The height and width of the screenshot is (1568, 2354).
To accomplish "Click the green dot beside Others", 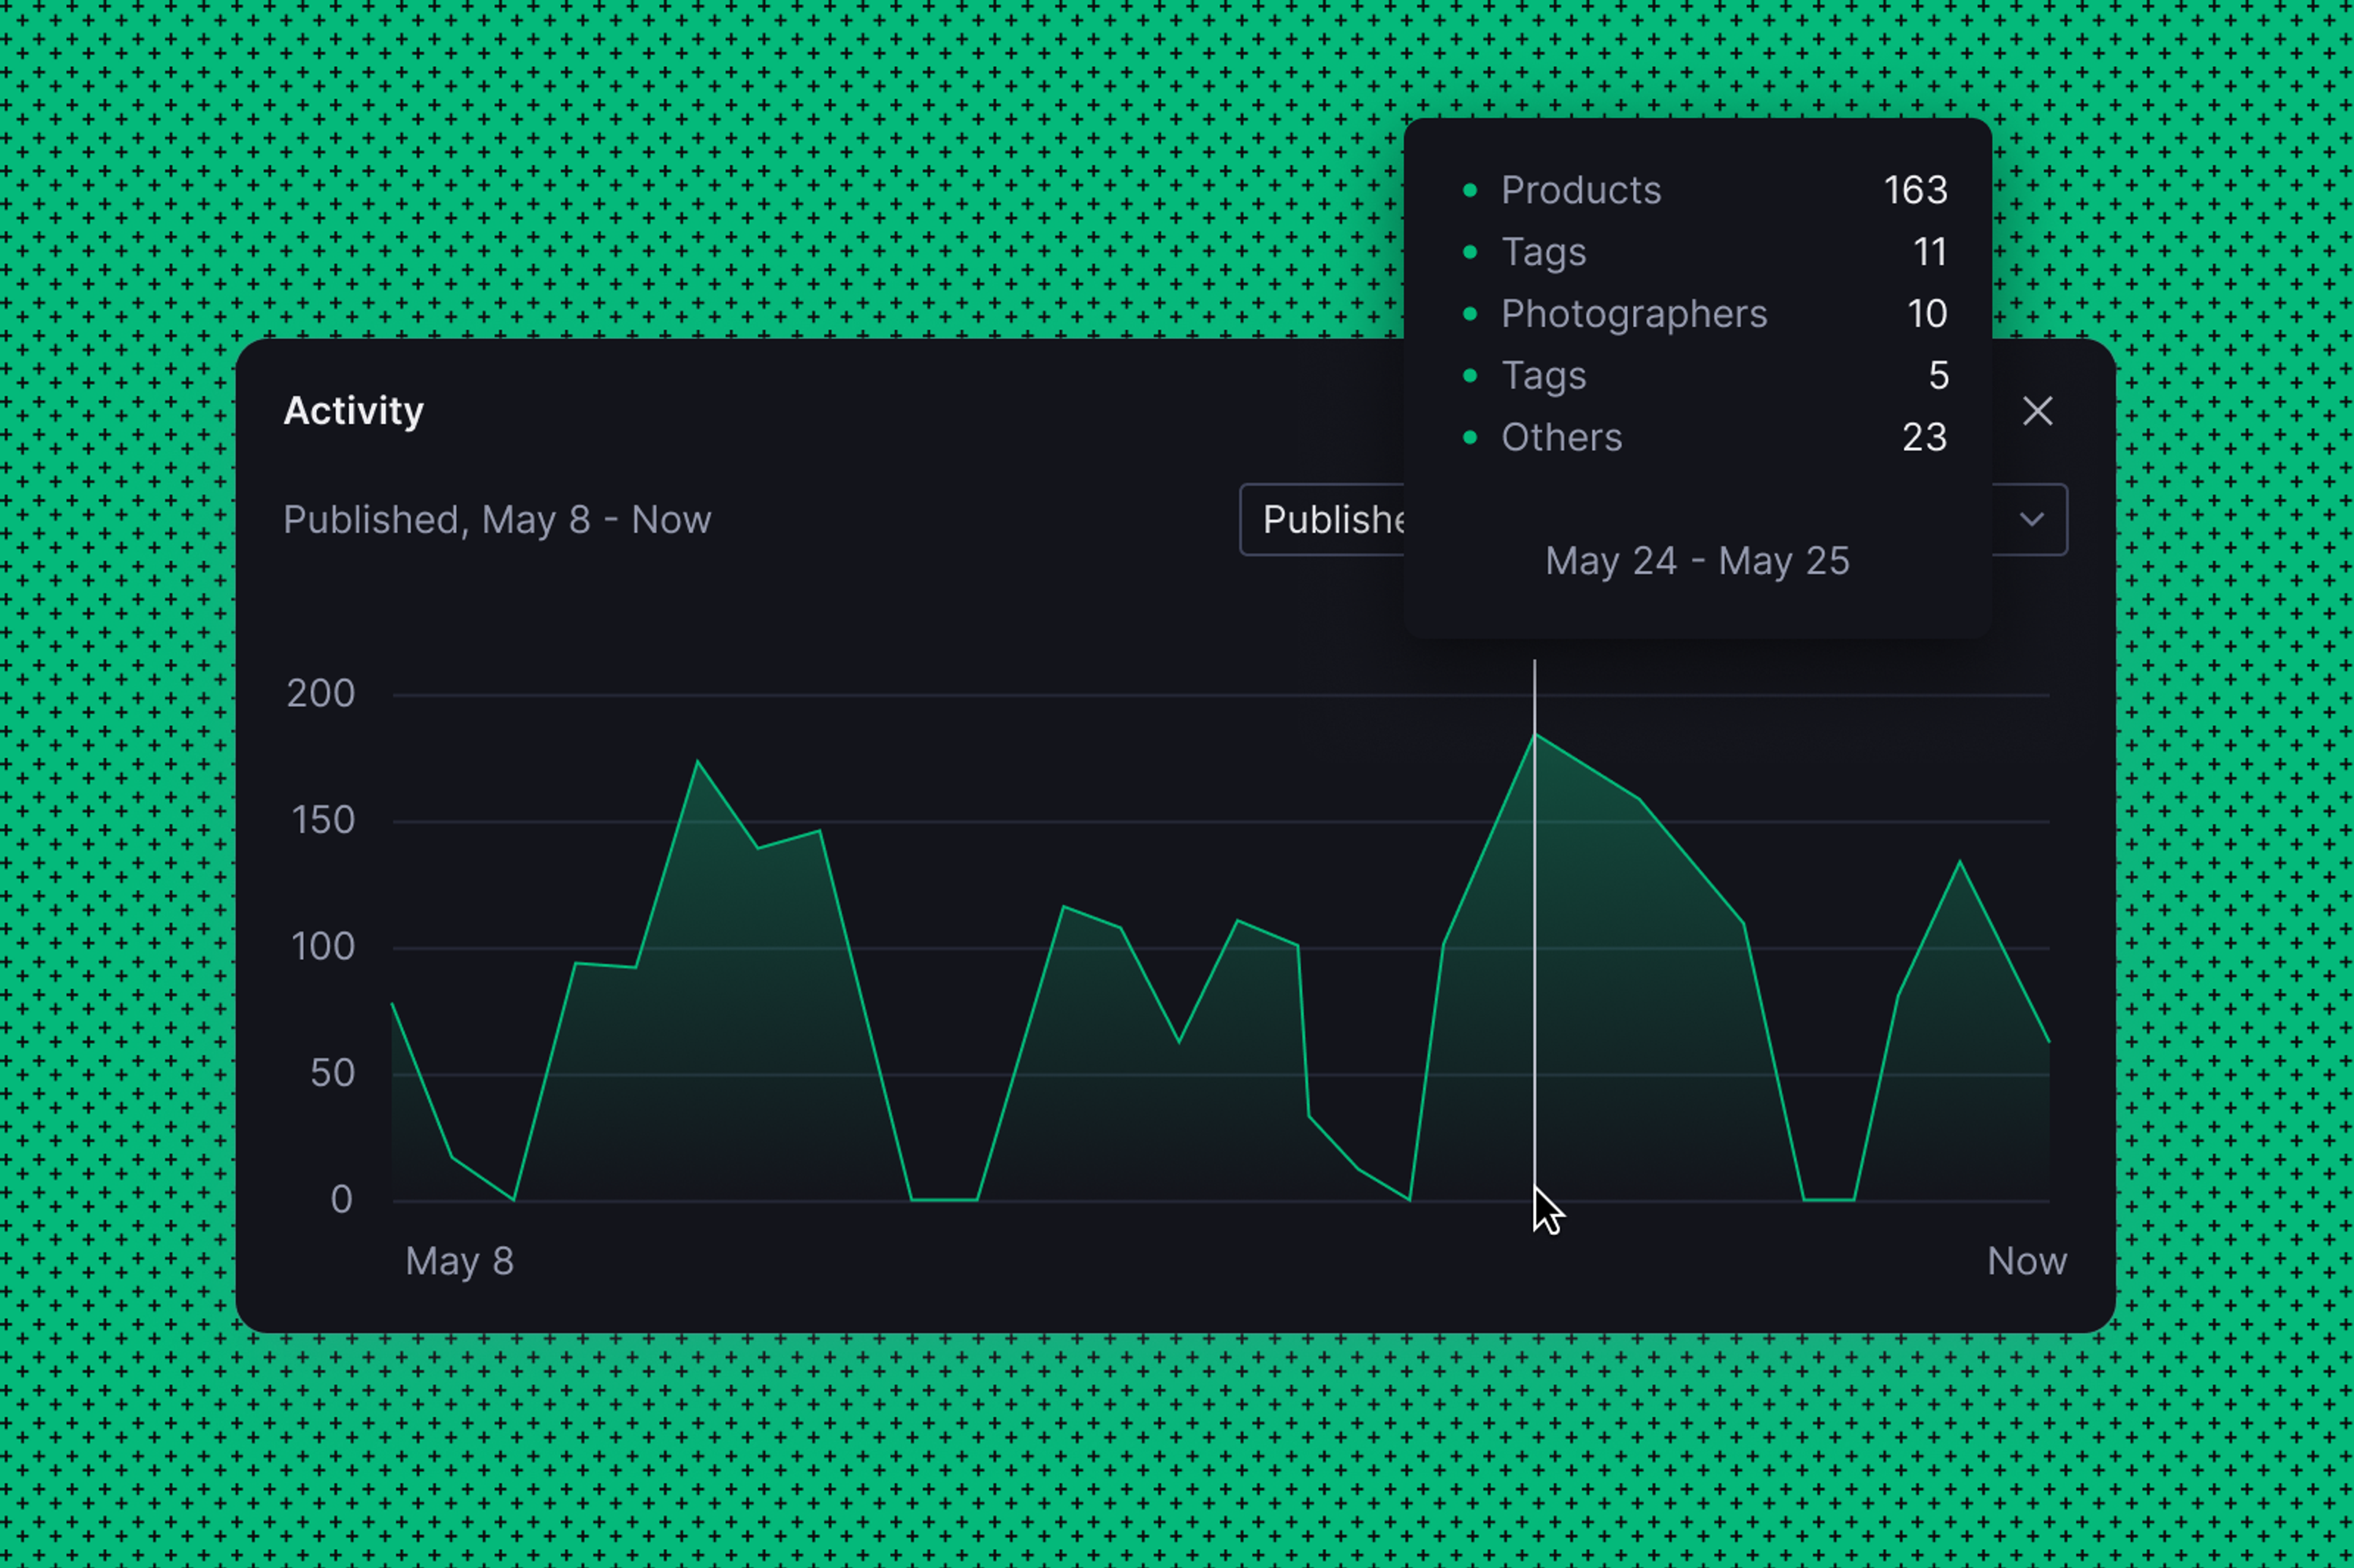I will (1470, 437).
